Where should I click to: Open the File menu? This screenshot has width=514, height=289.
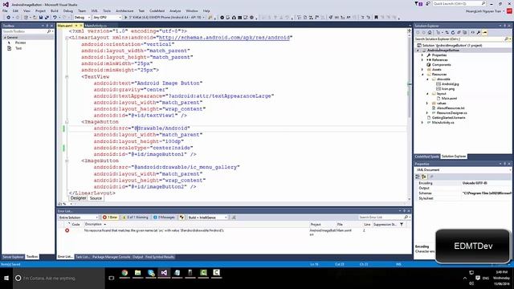click(x=5, y=10)
